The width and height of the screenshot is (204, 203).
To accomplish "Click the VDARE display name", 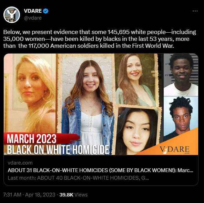I will pos(33,11).
